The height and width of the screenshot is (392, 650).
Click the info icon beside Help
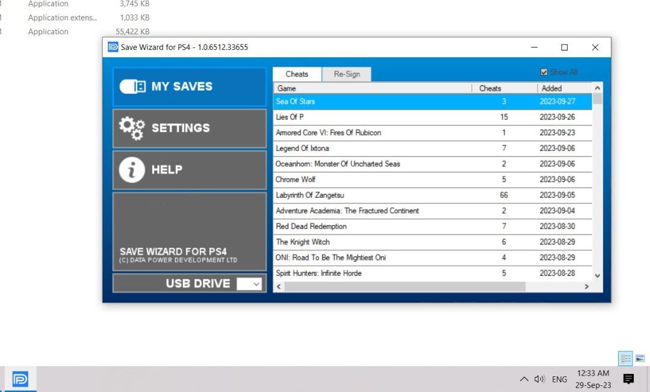click(x=132, y=170)
